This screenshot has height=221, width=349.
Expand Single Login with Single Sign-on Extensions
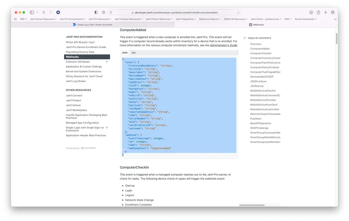click(107, 127)
